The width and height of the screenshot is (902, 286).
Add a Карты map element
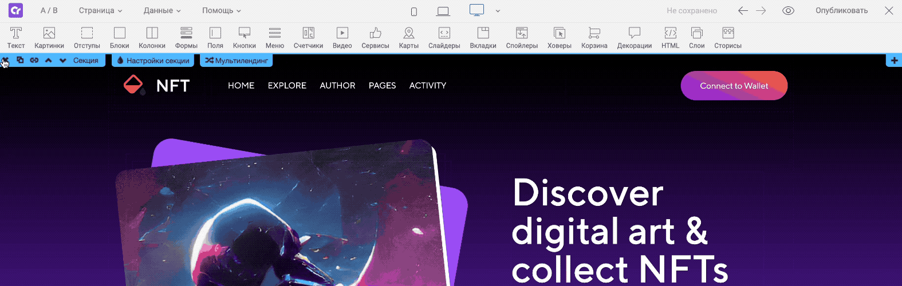[409, 38]
